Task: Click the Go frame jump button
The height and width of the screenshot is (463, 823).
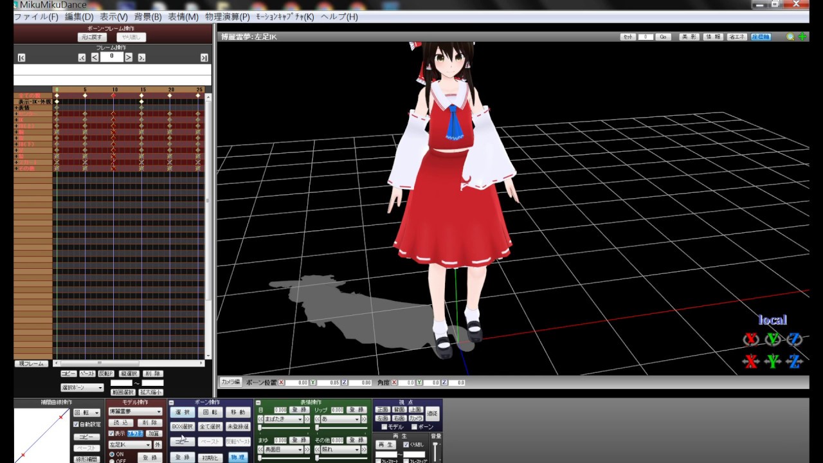Action: [x=664, y=37]
